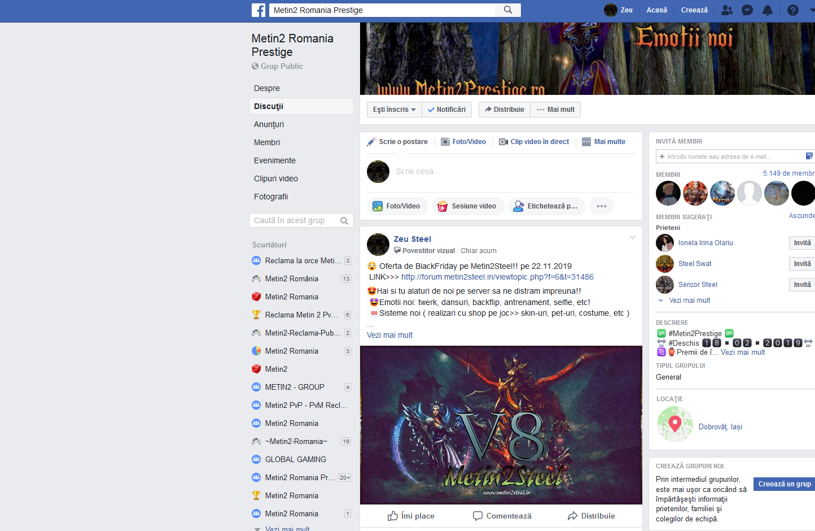Click the Reclama Metin 2 Pv... trophy shortcut
815x531 pixels.
301,315
